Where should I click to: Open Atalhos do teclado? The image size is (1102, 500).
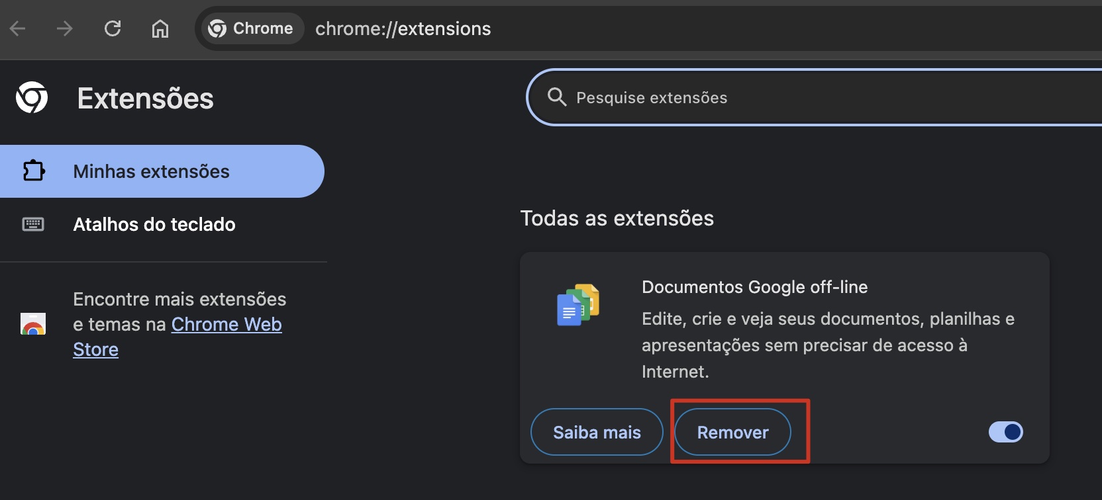click(154, 224)
